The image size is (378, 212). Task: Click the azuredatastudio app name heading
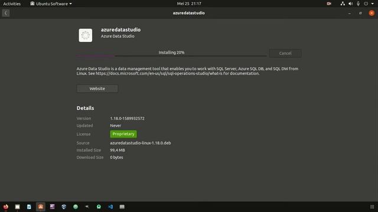[x=120, y=30]
